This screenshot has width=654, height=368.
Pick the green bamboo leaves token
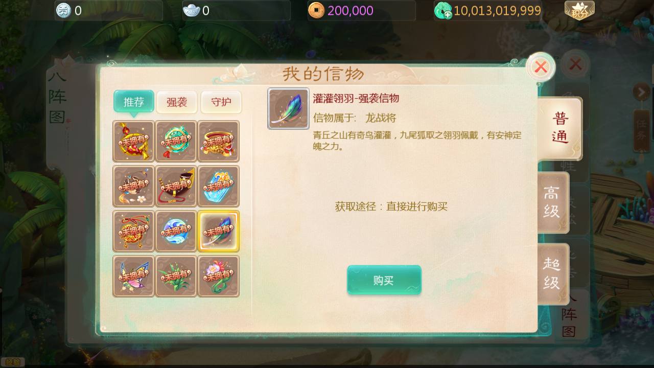coord(176,276)
